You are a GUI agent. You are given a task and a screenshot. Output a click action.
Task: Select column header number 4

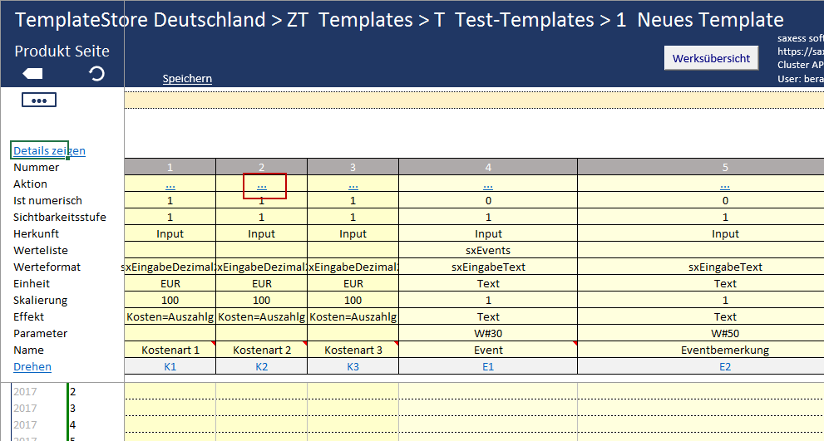tap(488, 167)
